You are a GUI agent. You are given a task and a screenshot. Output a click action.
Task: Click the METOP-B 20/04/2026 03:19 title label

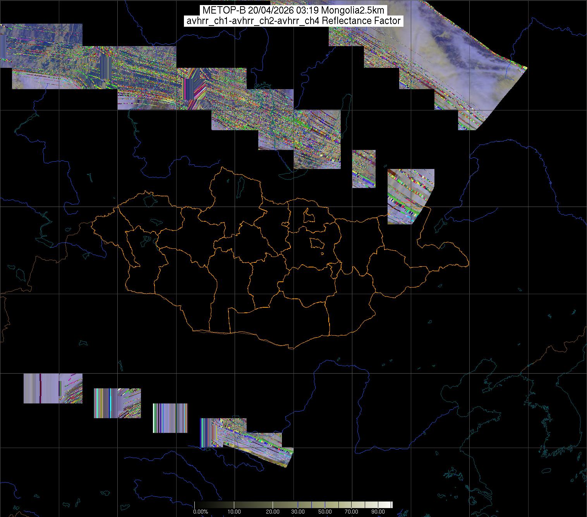[x=293, y=10]
